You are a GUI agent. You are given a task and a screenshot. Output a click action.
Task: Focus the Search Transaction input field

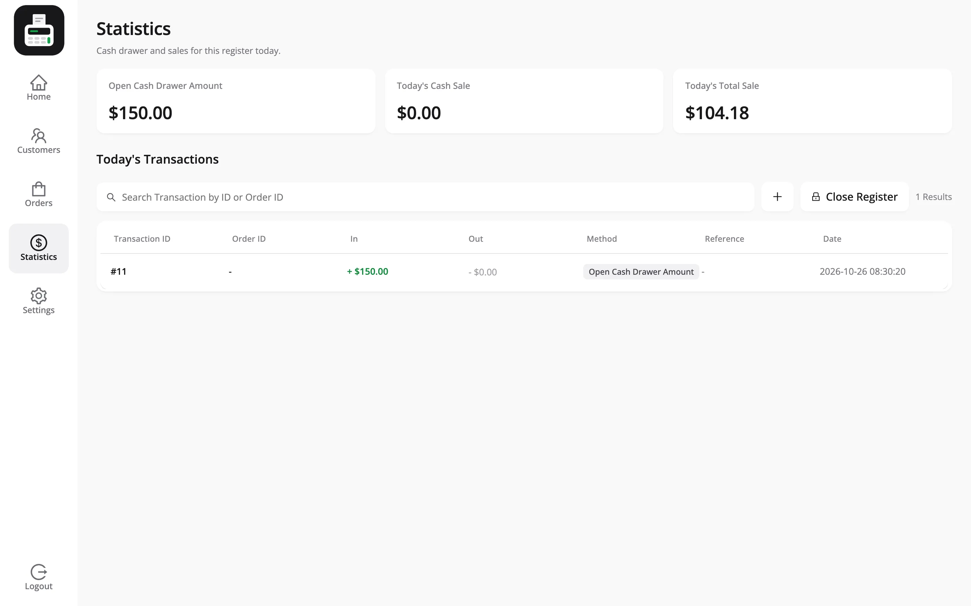pyautogui.click(x=425, y=197)
